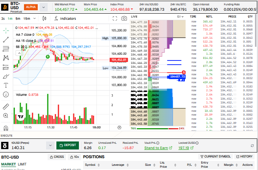Expand the tDUSD account dropdown

(x=50, y=145)
